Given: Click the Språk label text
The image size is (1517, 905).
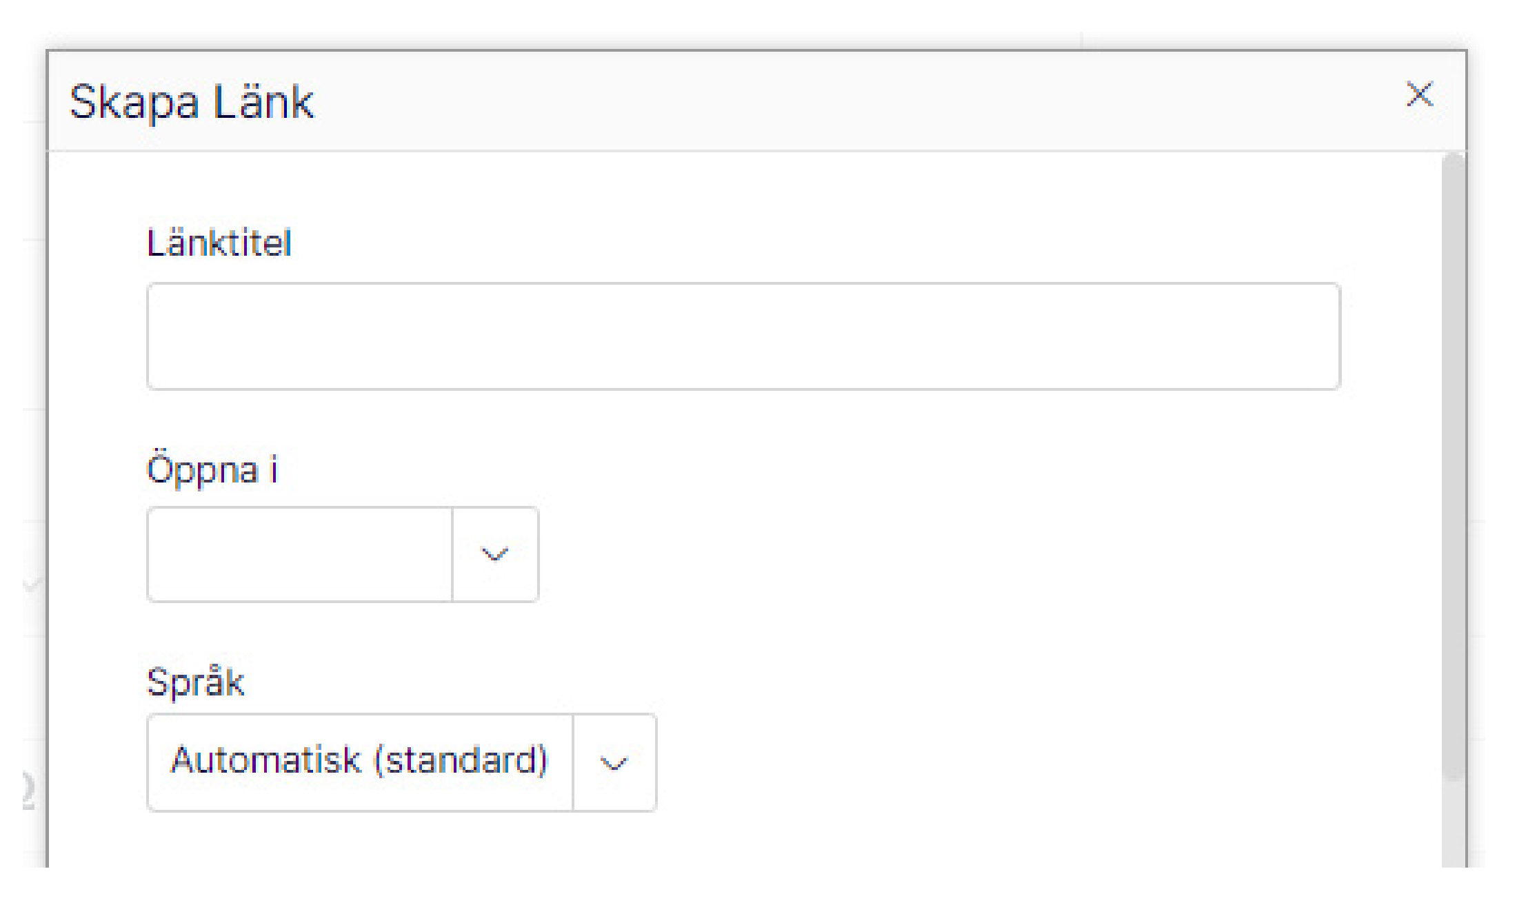Looking at the screenshot, I should 196,682.
